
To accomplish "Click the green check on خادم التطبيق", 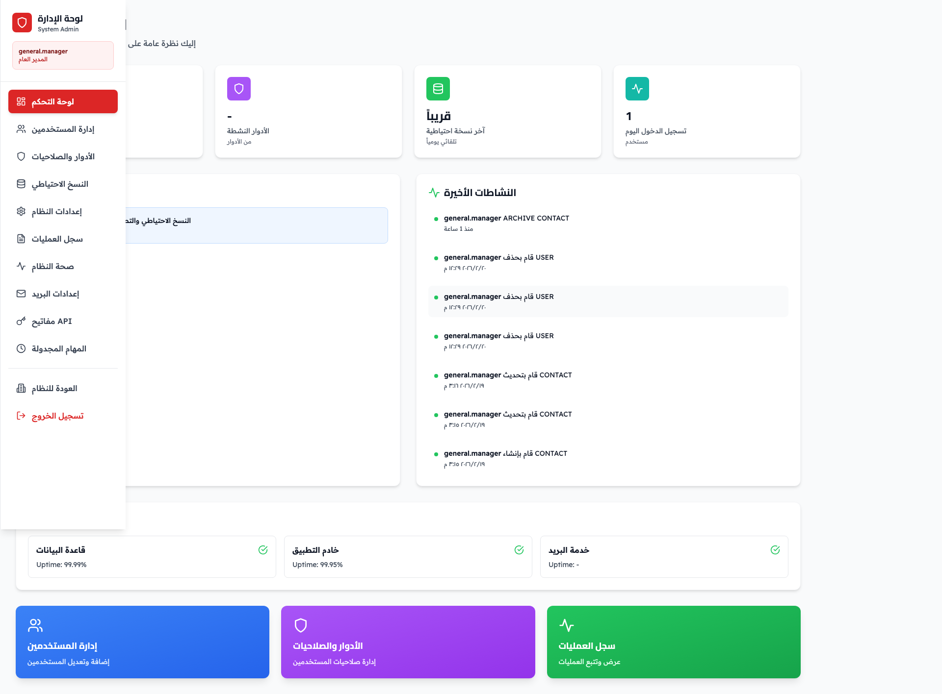I will (x=519, y=550).
